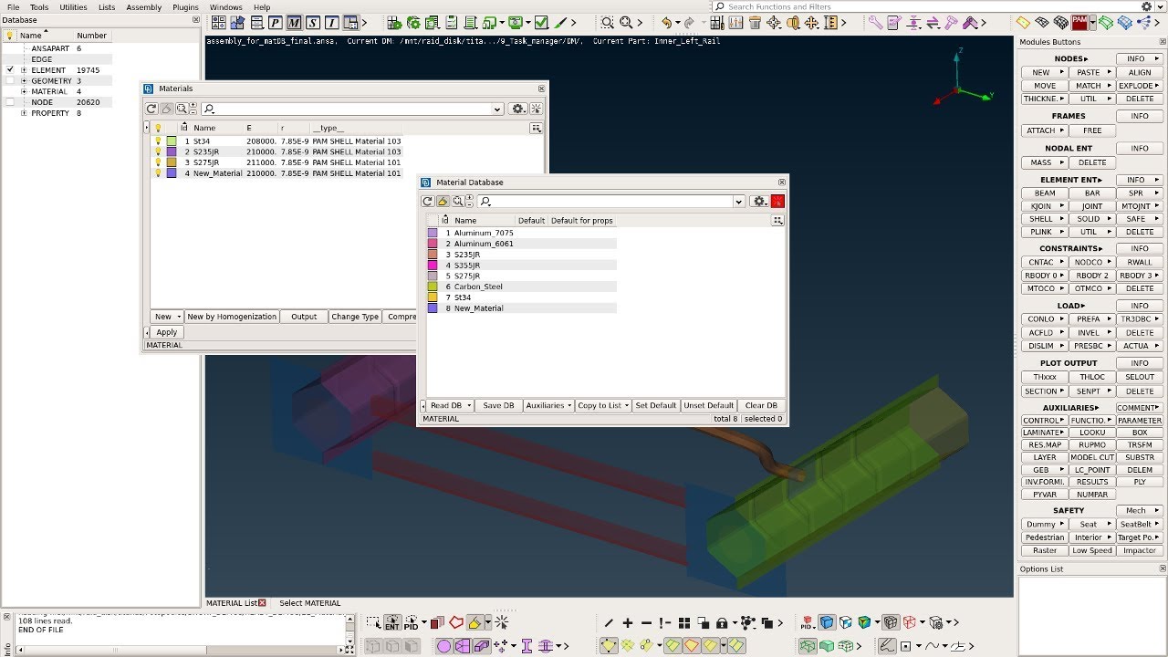
Task: Click the red PAM deck icon
Action: [1080, 23]
